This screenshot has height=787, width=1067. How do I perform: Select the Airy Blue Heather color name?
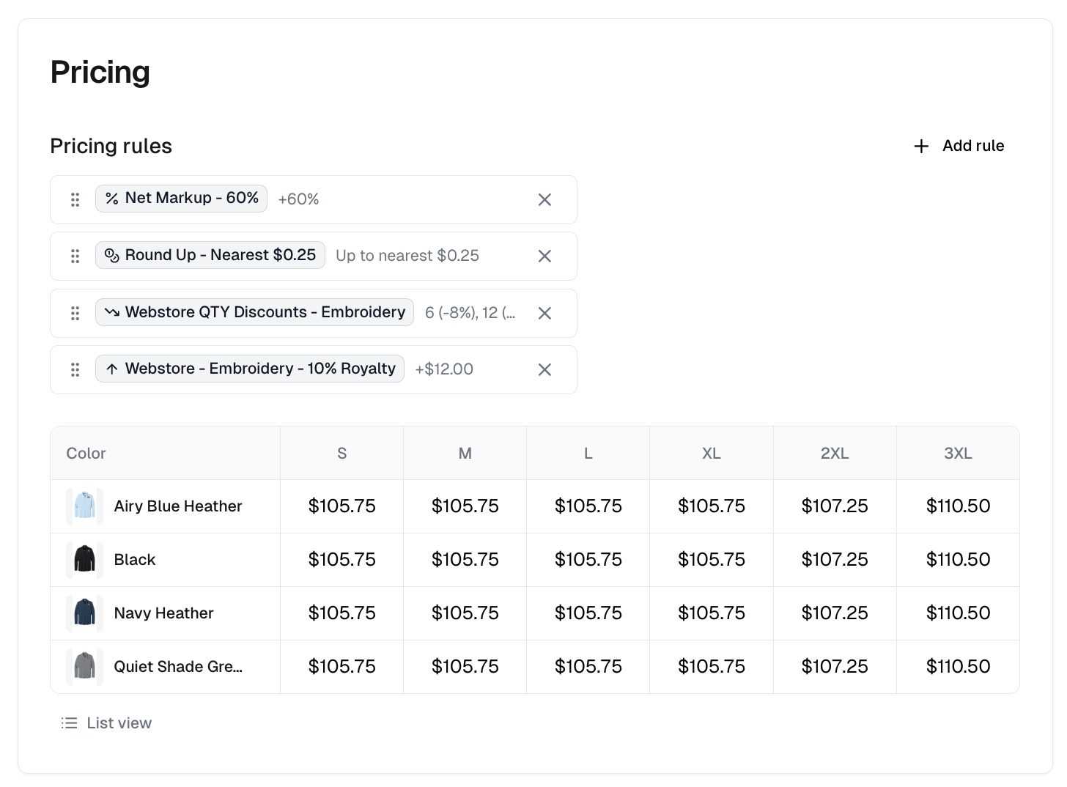(x=178, y=506)
